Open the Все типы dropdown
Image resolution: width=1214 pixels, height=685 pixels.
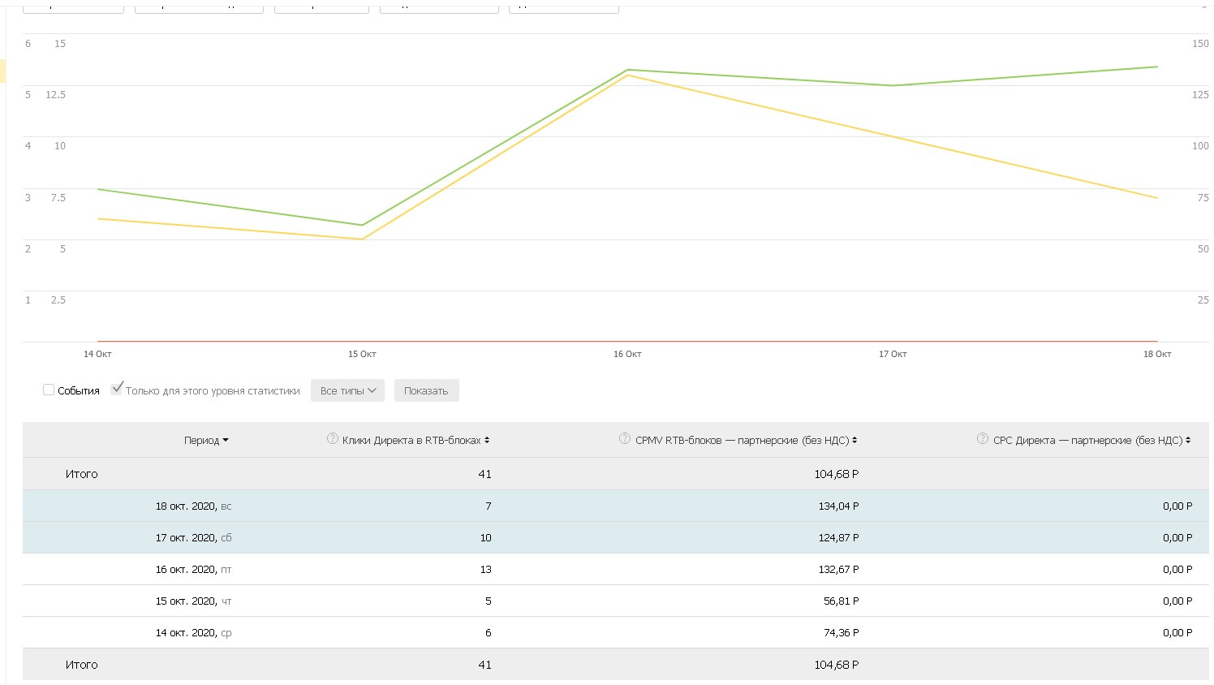pyautogui.click(x=347, y=390)
